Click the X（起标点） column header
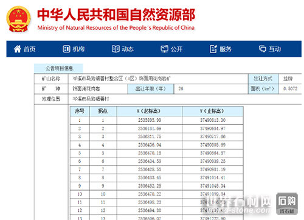Image resolution: width=304 pixels, height=220 pixels. click(150, 111)
